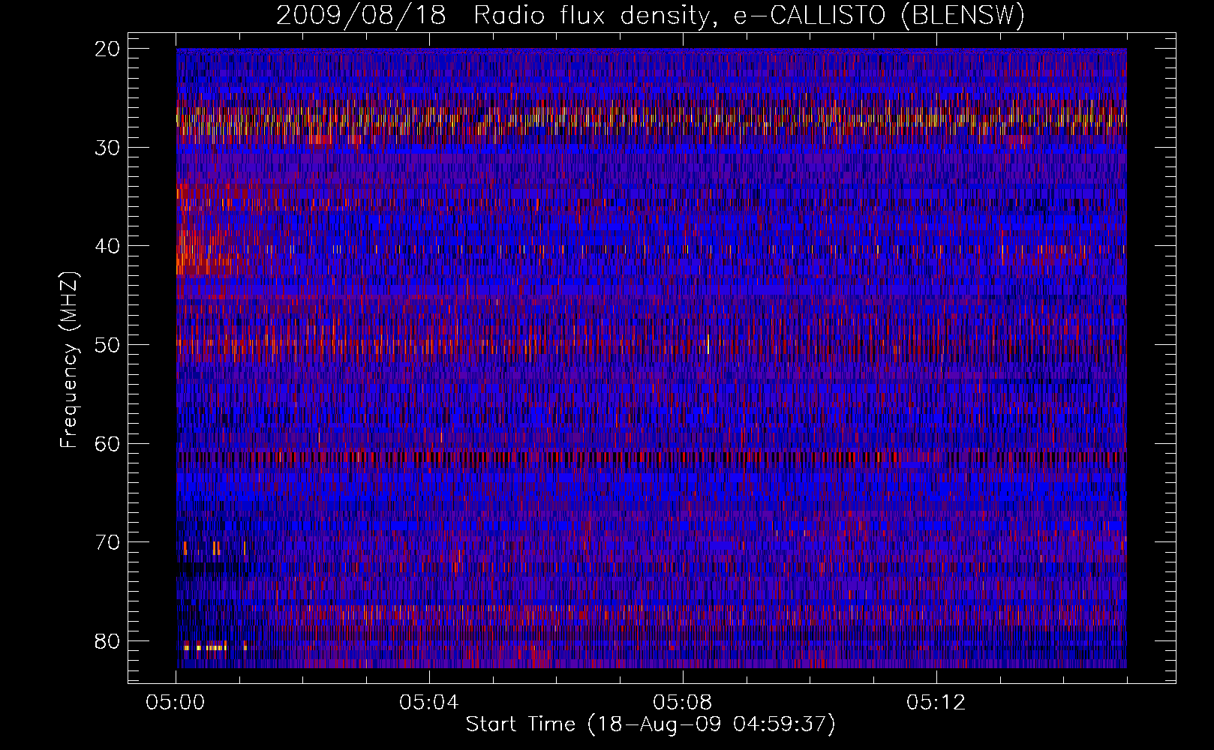Click the '70' frequency tick label
The image size is (1214, 750).
click(108, 542)
